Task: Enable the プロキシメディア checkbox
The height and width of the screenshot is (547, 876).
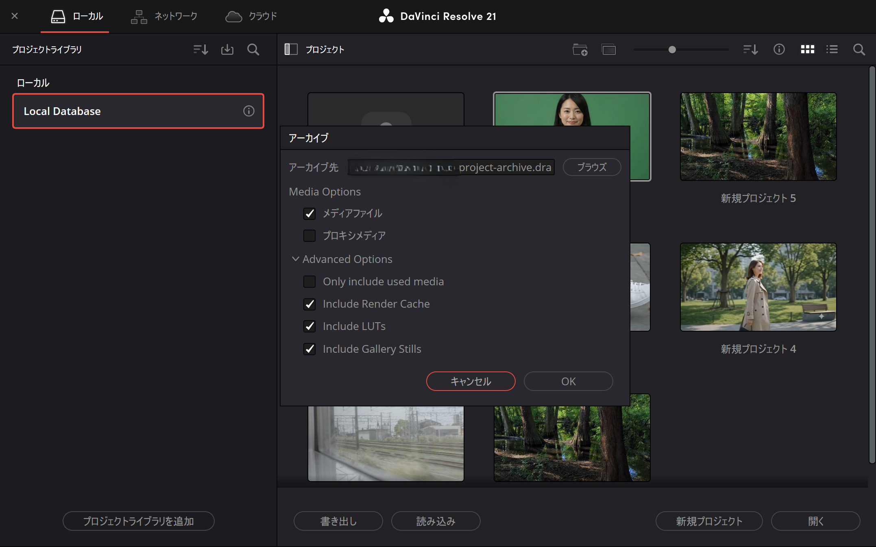Action: click(309, 236)
